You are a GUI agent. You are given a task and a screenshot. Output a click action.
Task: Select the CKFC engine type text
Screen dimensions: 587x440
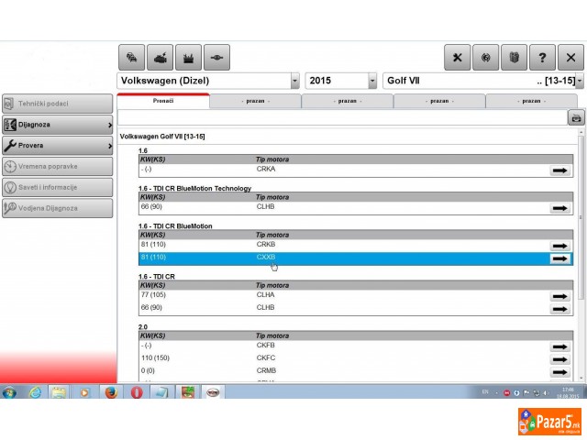266,358
